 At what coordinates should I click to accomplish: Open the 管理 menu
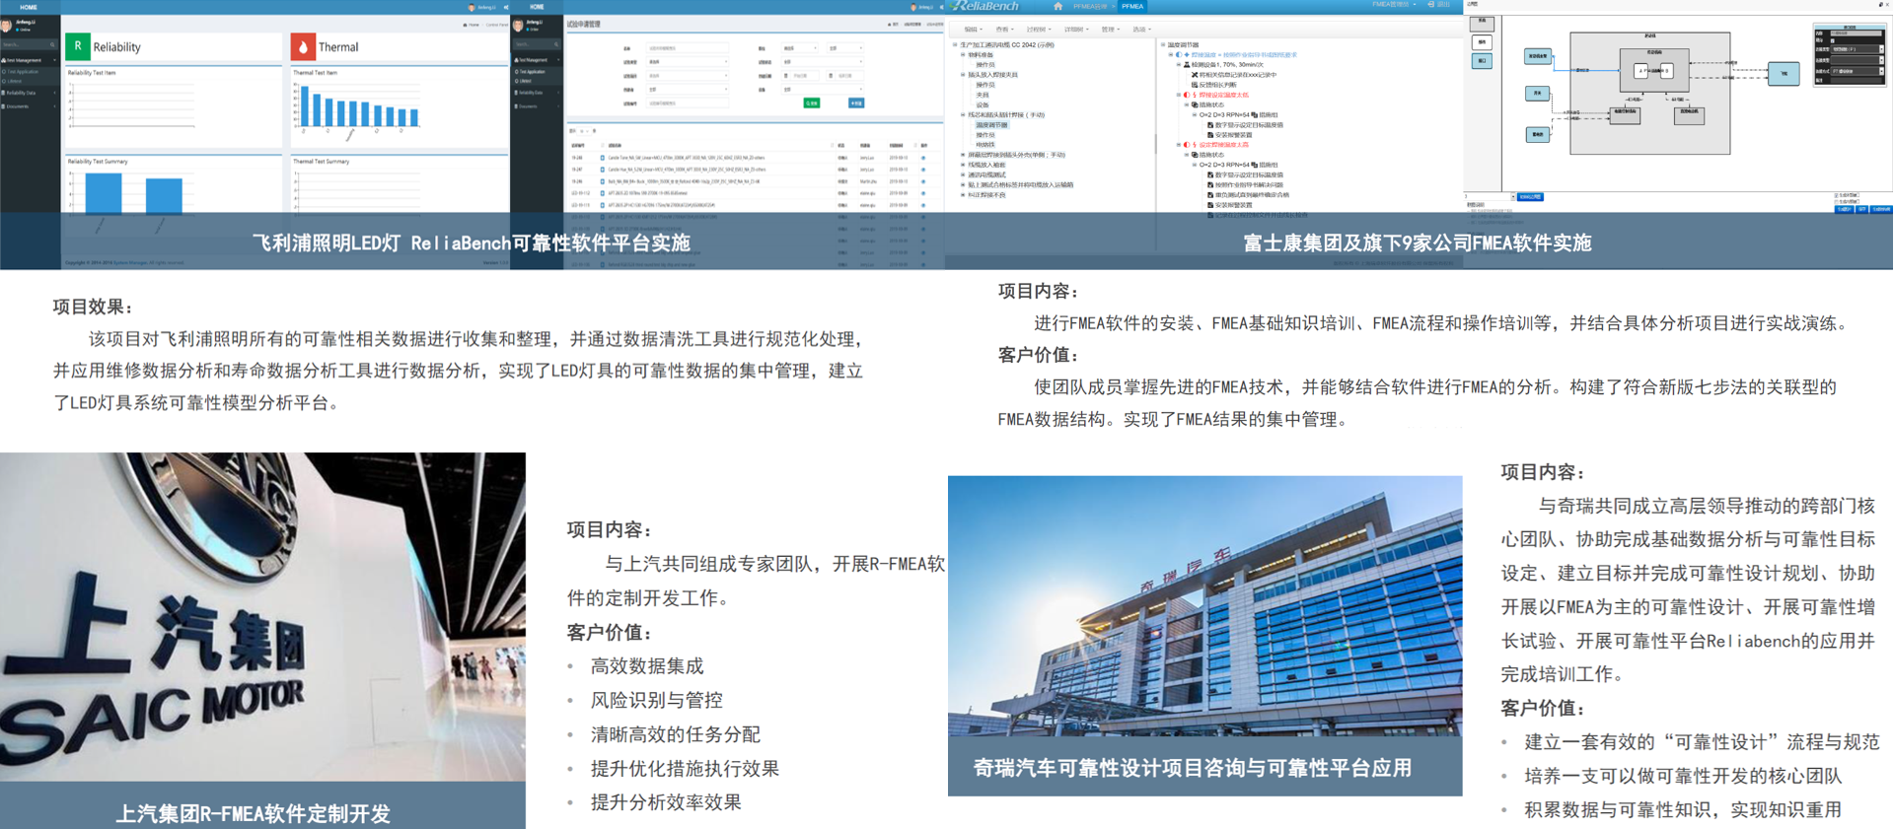pos(1111,30)
